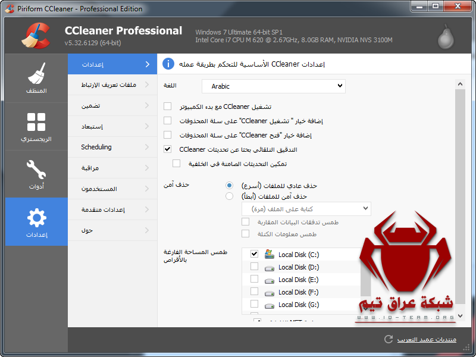Image resolution: width=476 pixels, height=357 pixels.
Task: Select Users (المستخدمون) menu item
Action: point(112,189)
